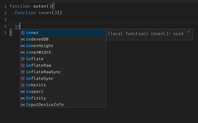Click the opening brace after outer()
This screenshot has width=198, height=123.
(53, 6)
